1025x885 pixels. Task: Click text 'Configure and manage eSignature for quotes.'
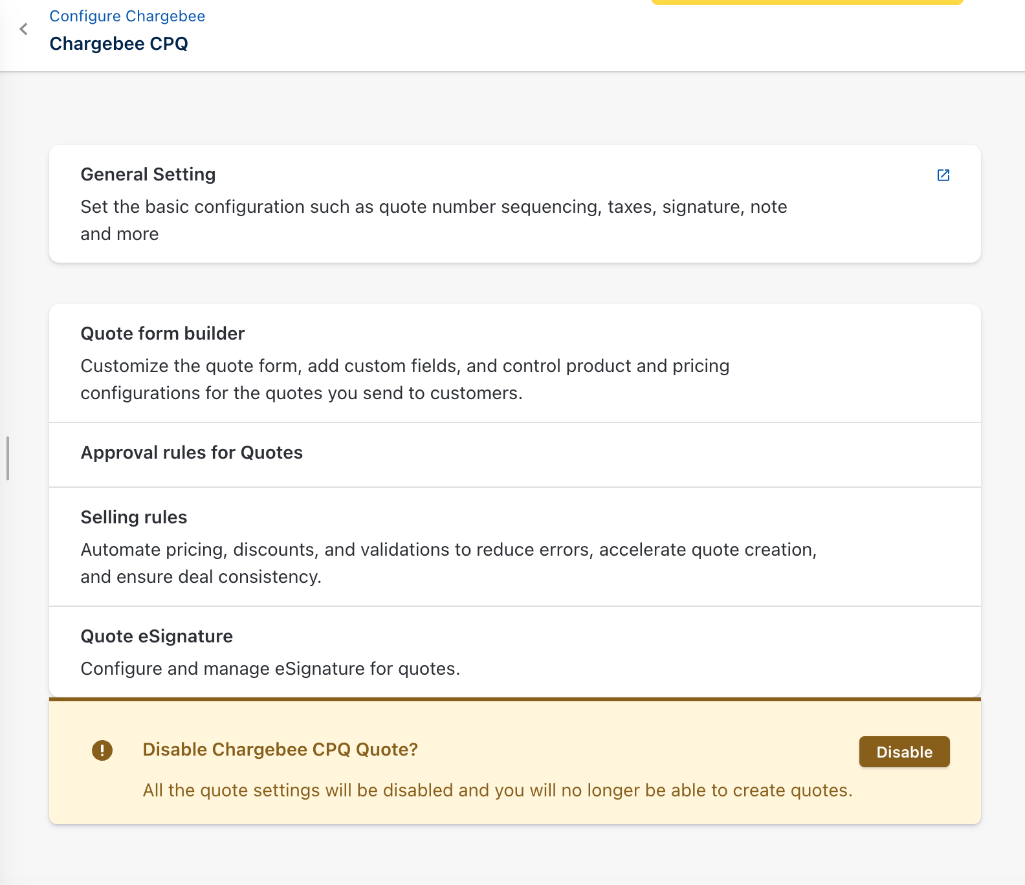tap(270, 669)
